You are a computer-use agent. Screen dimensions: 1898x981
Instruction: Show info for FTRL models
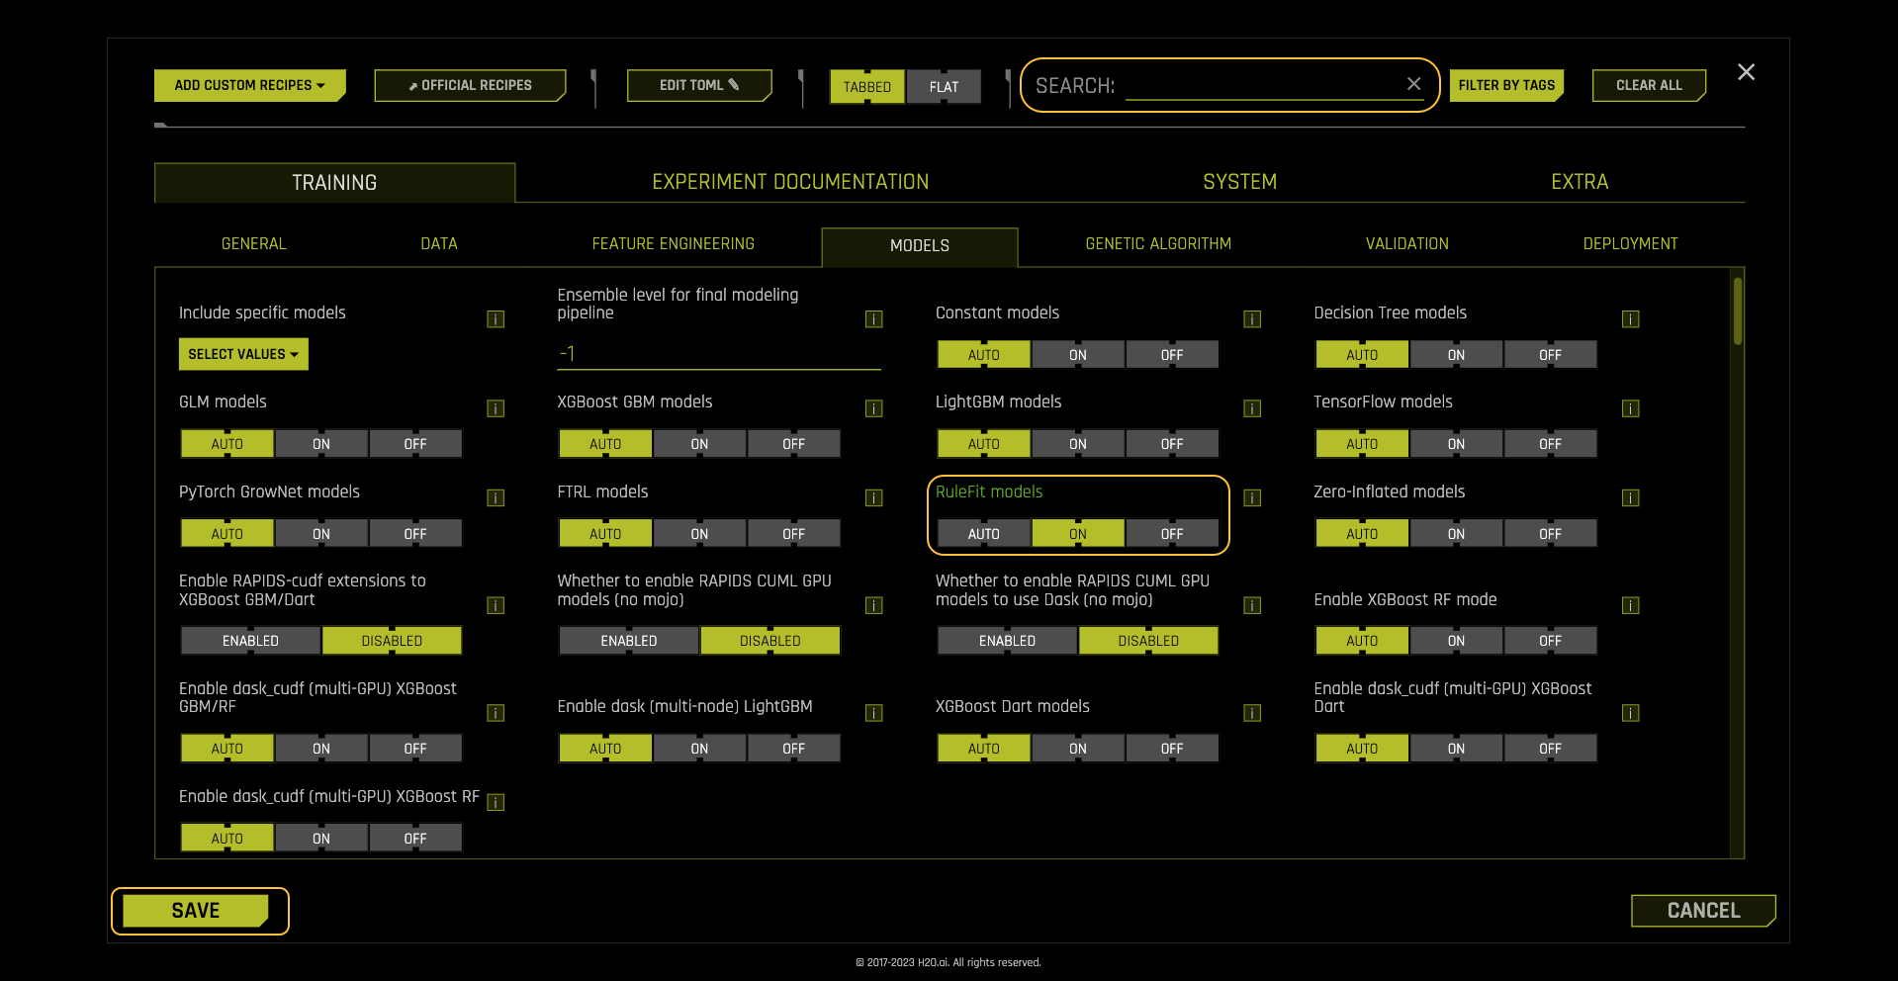874,497
